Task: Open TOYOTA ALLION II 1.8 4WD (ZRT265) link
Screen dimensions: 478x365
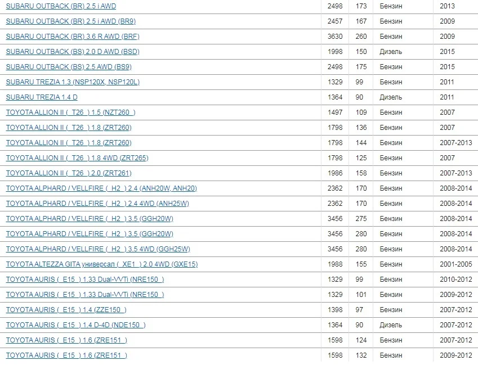Action: pyautogui.click(x=77, y=158)
